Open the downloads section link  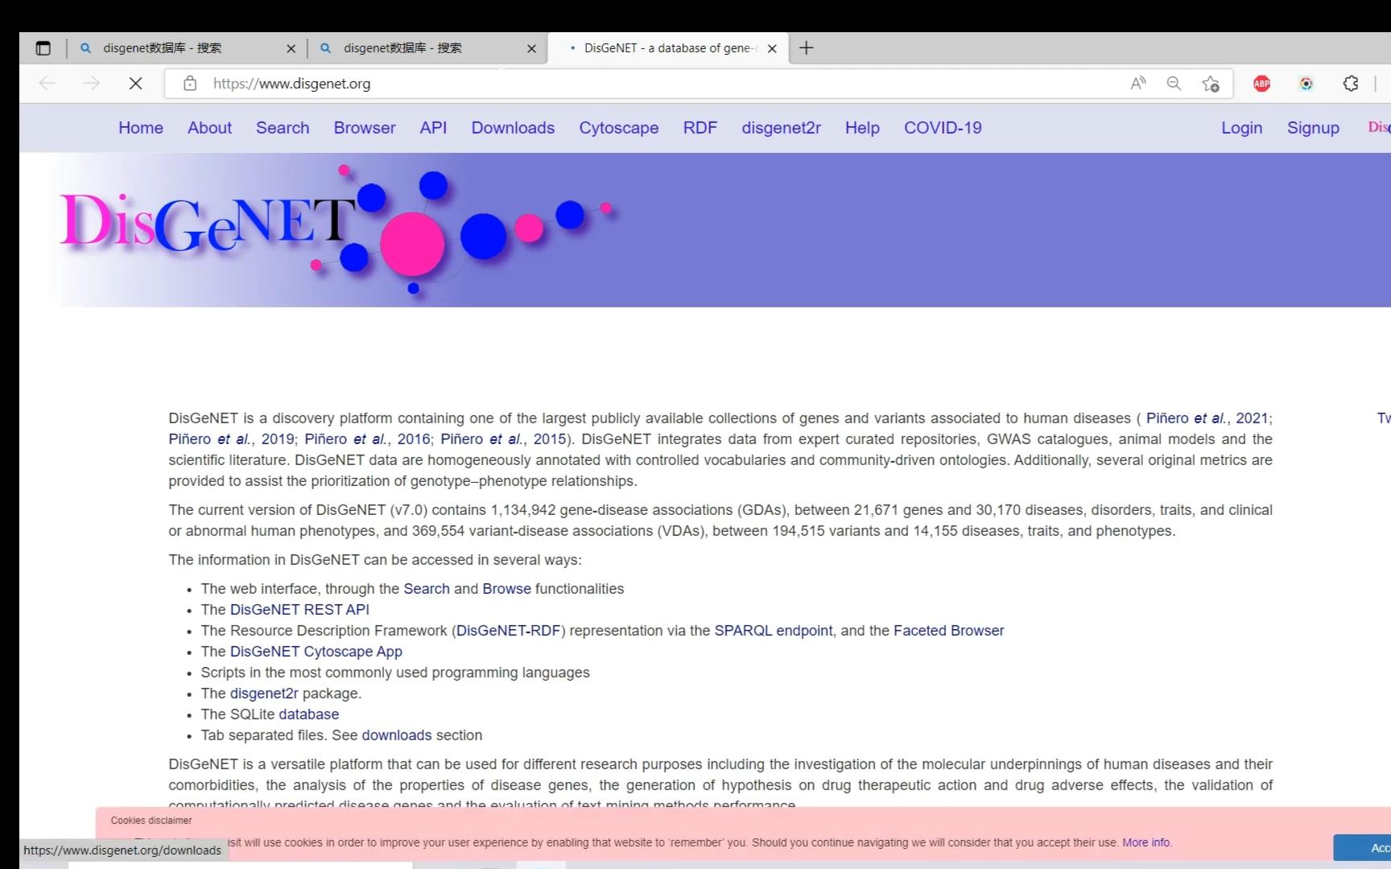coord(397,735)
